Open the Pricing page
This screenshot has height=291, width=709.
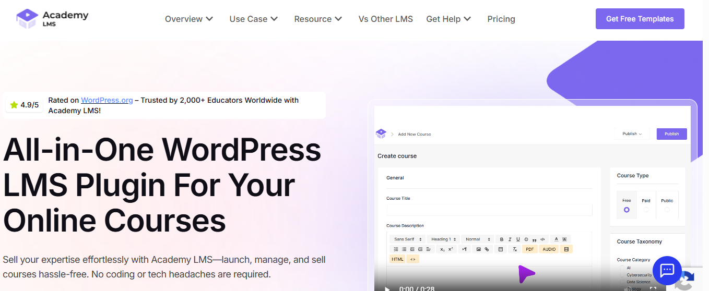[501, 19]
